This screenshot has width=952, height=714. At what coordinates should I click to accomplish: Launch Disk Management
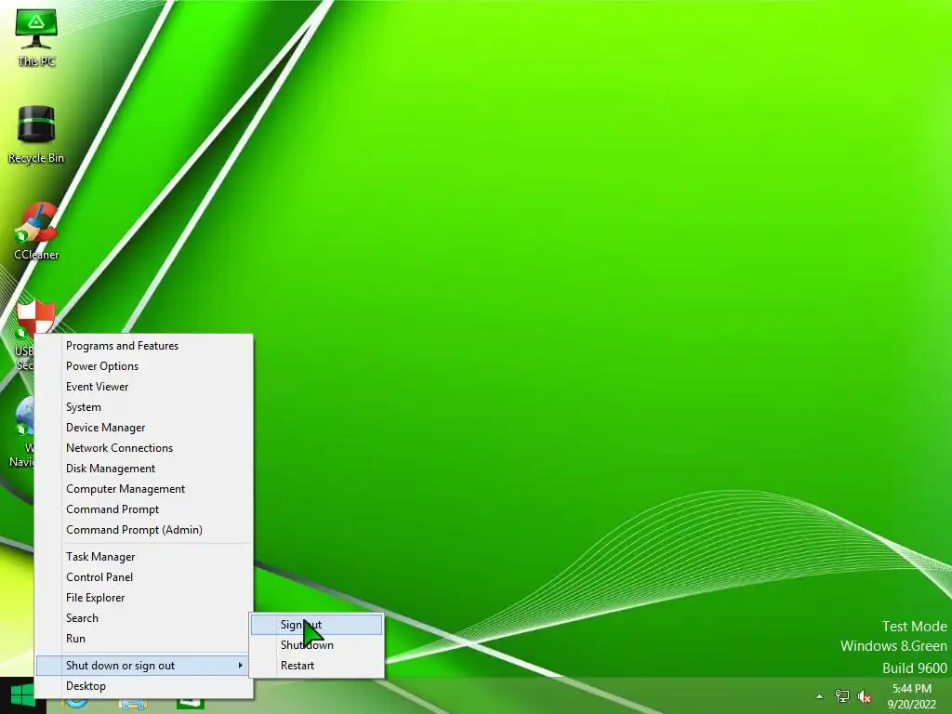[144, 469]
